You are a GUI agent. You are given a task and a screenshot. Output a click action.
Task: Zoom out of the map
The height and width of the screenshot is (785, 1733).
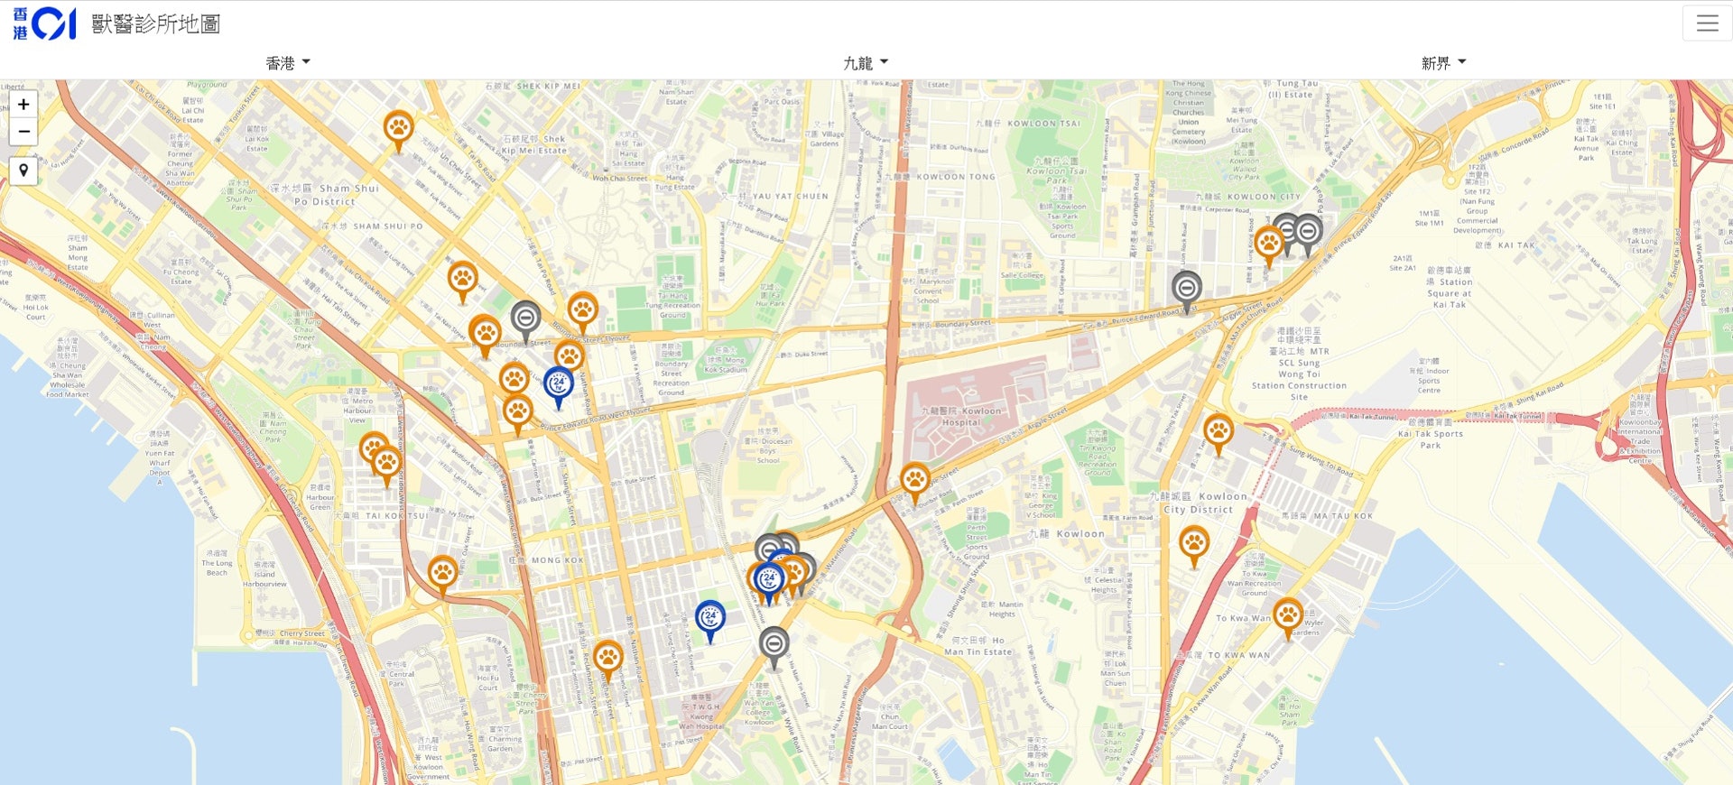[23, 132]
